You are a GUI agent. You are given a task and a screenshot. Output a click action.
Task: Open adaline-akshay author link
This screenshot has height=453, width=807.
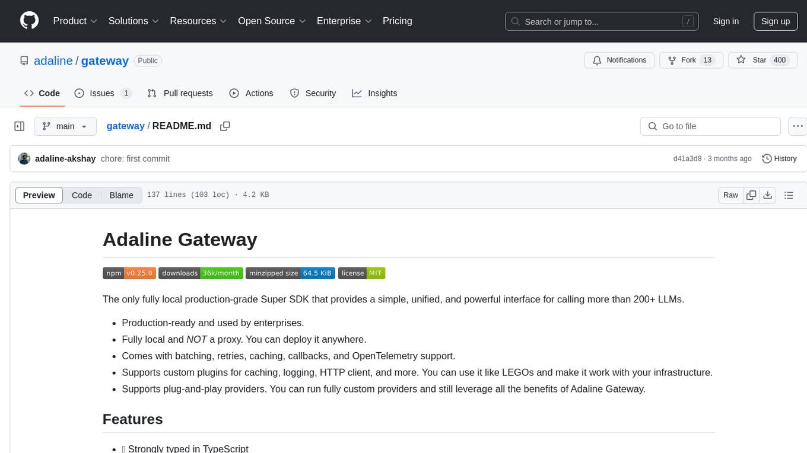(x=65, y=158)
